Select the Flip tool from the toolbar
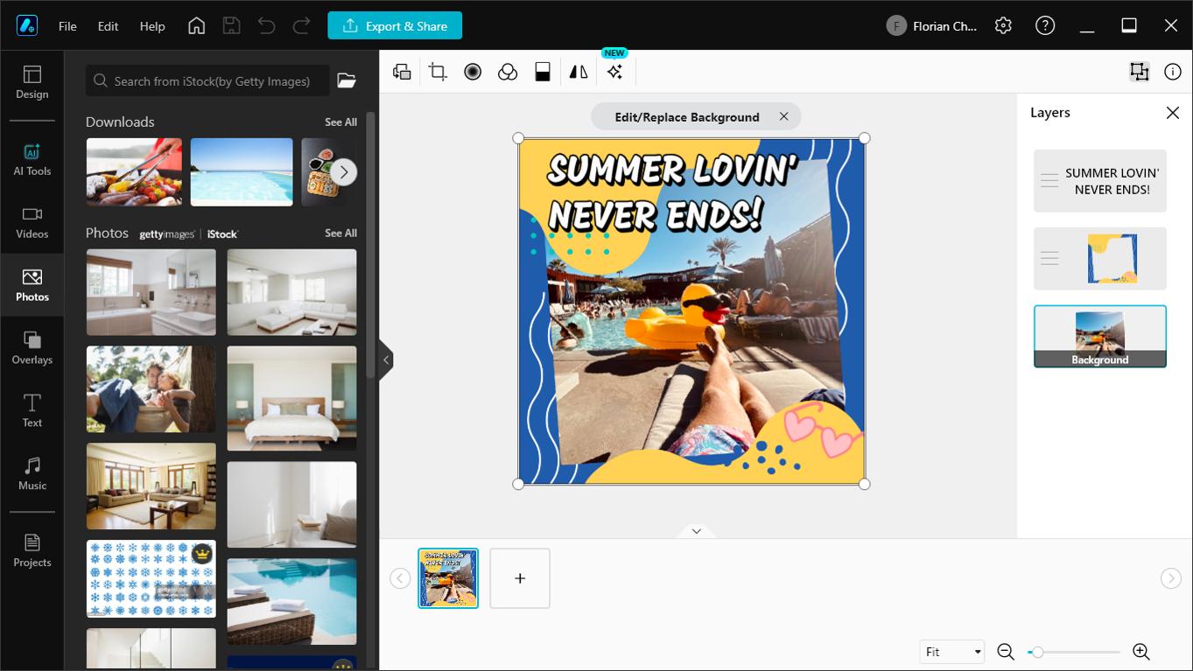Viewport: 1193px width, 671px height. [x=578, y=71]
